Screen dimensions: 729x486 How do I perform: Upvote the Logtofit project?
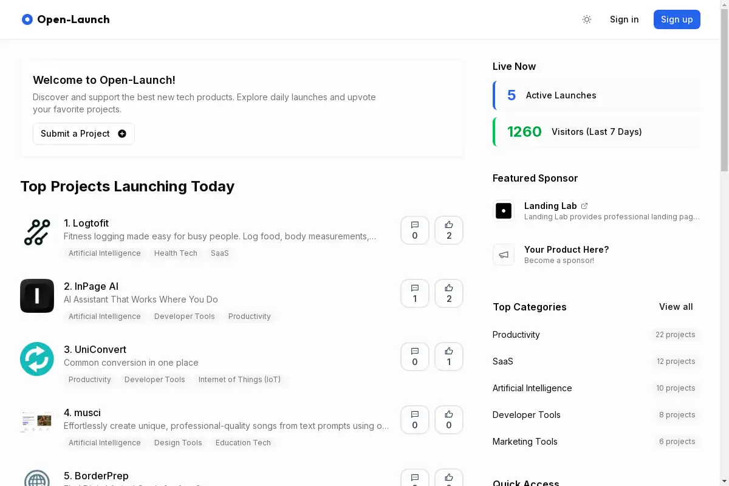point(449,230)
